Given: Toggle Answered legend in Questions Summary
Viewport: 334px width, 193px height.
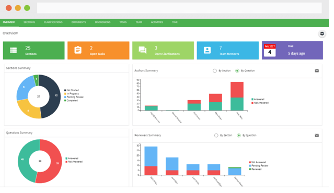Looking at the screenshot, I should pos(72,159).
